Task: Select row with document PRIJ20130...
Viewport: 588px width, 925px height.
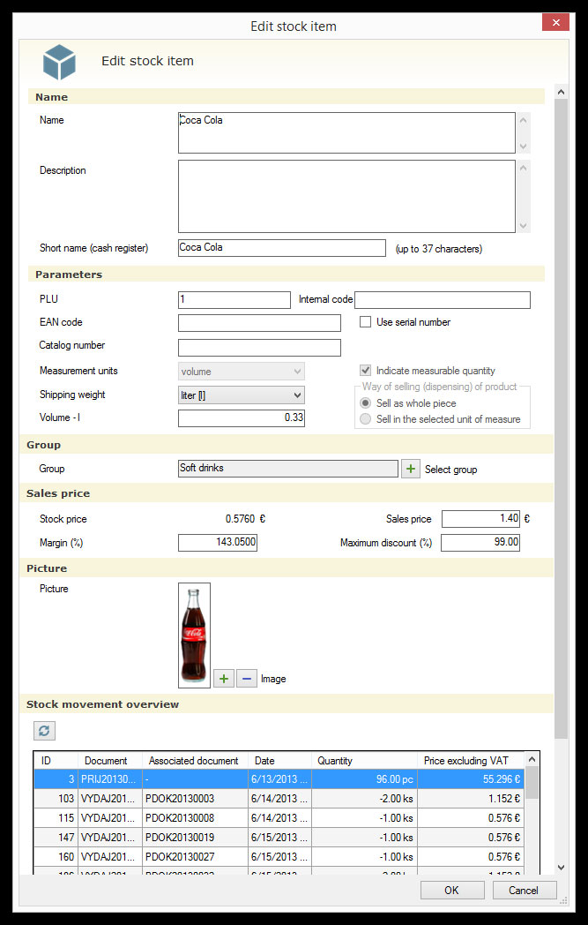Action: click(279, 779)
